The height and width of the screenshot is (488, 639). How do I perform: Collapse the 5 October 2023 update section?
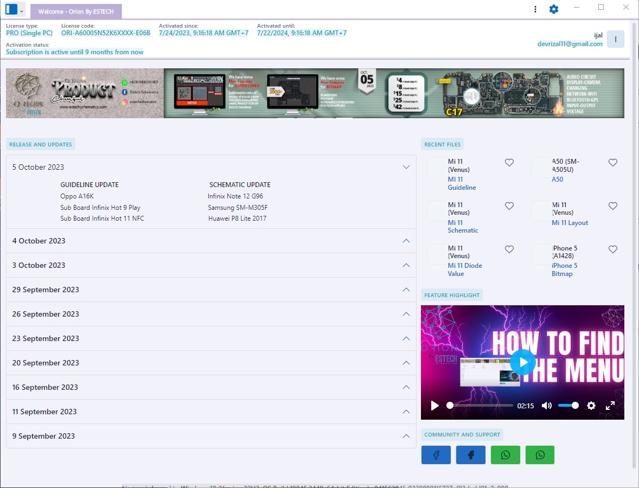point(406,167)
